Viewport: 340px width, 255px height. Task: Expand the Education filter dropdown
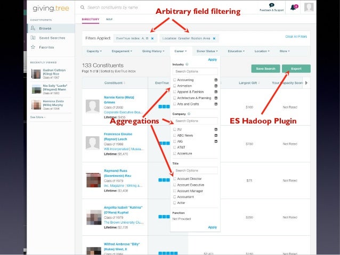pyautogui.click(x=236, y=51)
